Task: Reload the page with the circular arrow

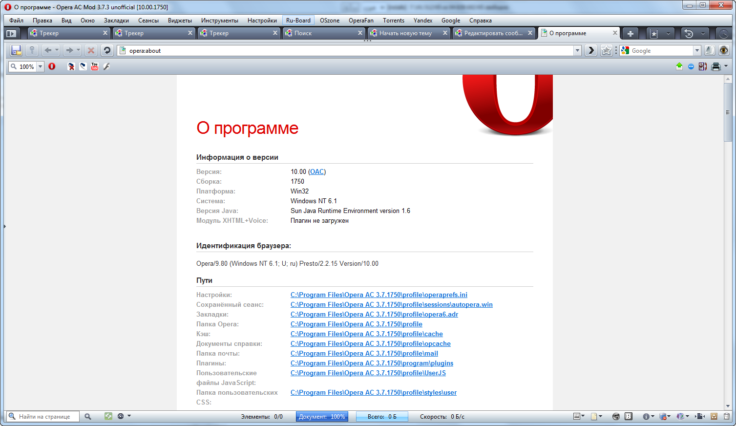Action: point(107,50)
